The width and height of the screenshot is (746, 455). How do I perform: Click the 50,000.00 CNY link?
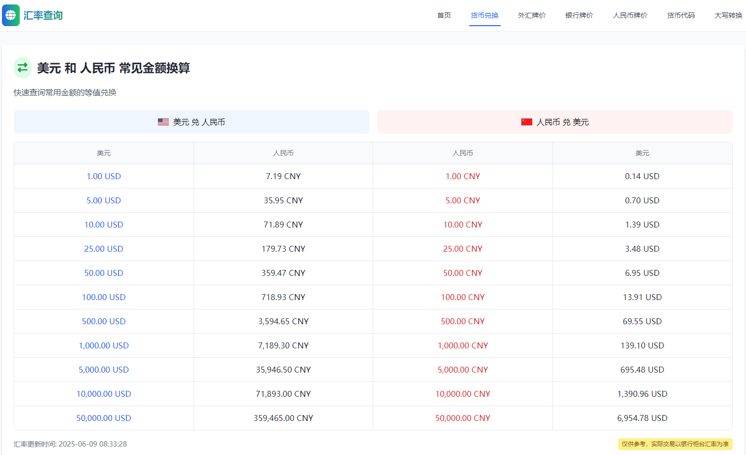coord(463,418)
